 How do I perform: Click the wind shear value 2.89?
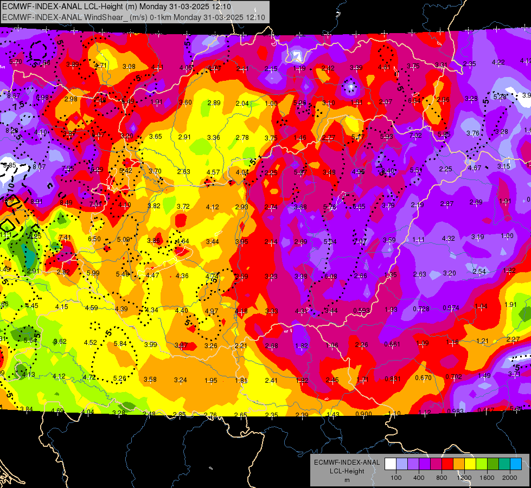tap(214, 102)
